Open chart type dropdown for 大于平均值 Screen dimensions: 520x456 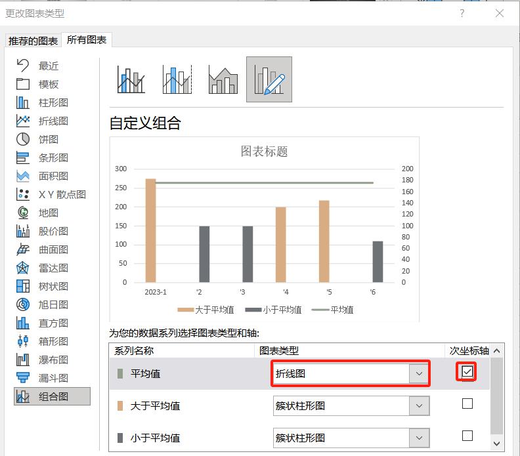[x=419, y=405]
